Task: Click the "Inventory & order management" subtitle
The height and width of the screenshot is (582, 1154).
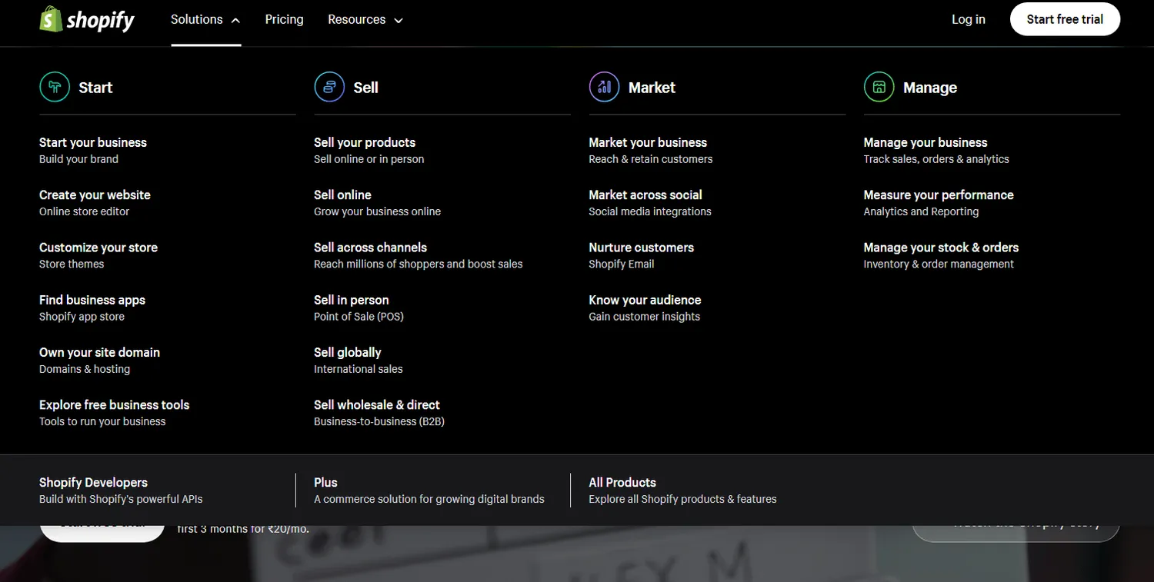Action: pos(939,264)
